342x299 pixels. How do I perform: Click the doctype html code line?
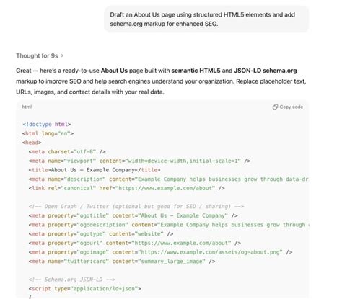47,125
